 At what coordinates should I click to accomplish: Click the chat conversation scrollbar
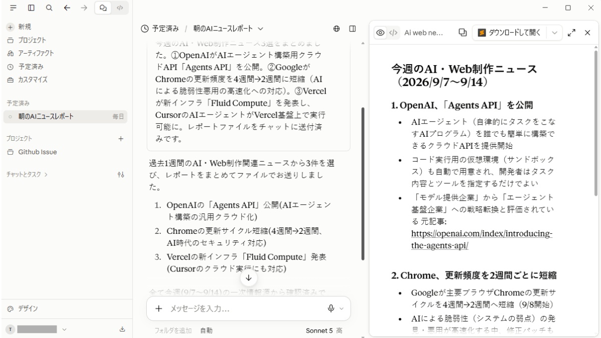pyautogui.click(x=363, y=184)
